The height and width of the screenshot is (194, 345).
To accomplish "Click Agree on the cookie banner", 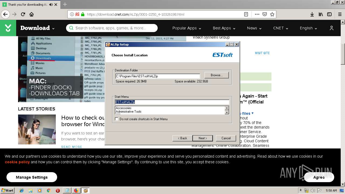I will click(x=319, y=177).
